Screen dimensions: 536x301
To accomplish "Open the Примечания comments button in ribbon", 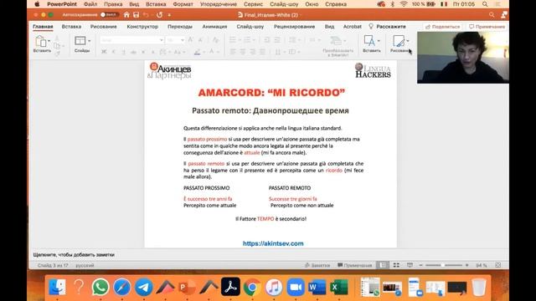I will [487, 27].
